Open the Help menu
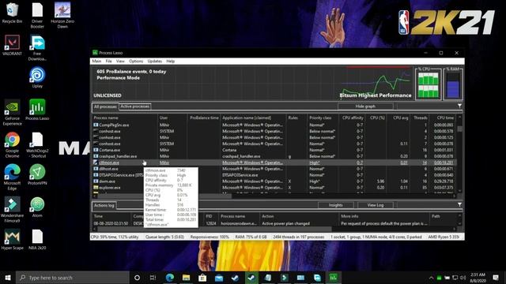Image resolution: width=506 pixels, height=284 pixels. [x=171, y=61]
